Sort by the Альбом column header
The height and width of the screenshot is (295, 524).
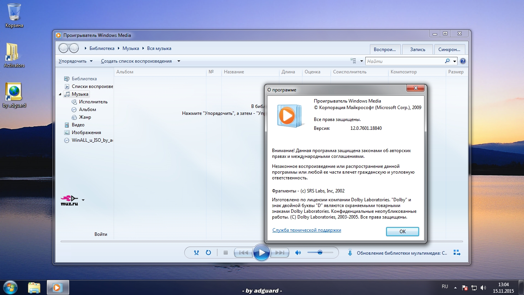click(160, 72)
